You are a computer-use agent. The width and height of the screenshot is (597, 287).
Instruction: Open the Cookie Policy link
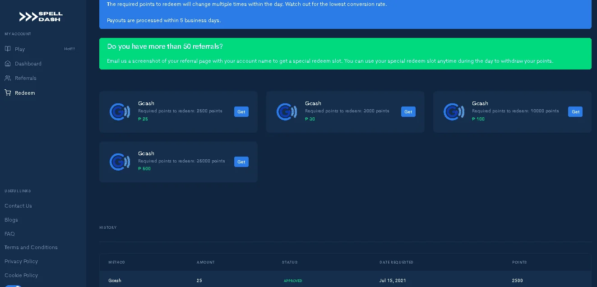[x=21, y=275]
